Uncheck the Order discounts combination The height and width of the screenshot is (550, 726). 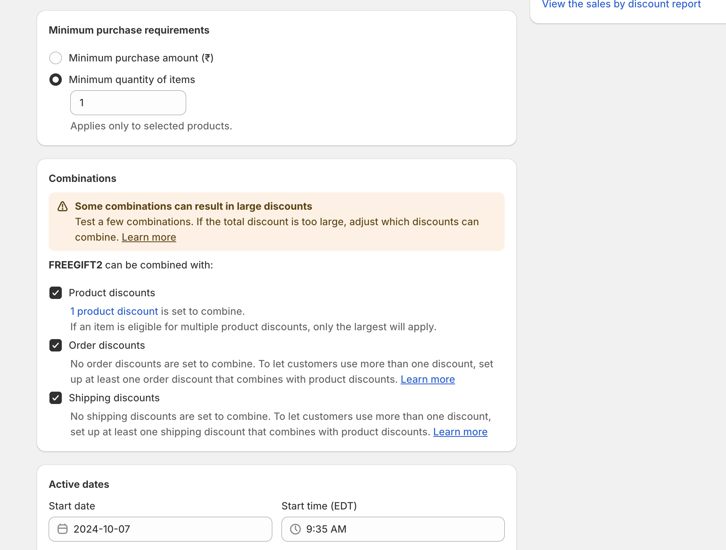[x=56, y=345]
